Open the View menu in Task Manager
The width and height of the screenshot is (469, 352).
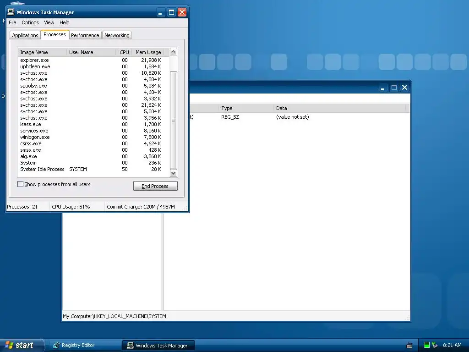point(49,22)
